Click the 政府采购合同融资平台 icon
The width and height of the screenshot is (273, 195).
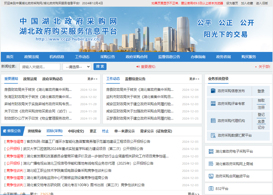[211, 176]
